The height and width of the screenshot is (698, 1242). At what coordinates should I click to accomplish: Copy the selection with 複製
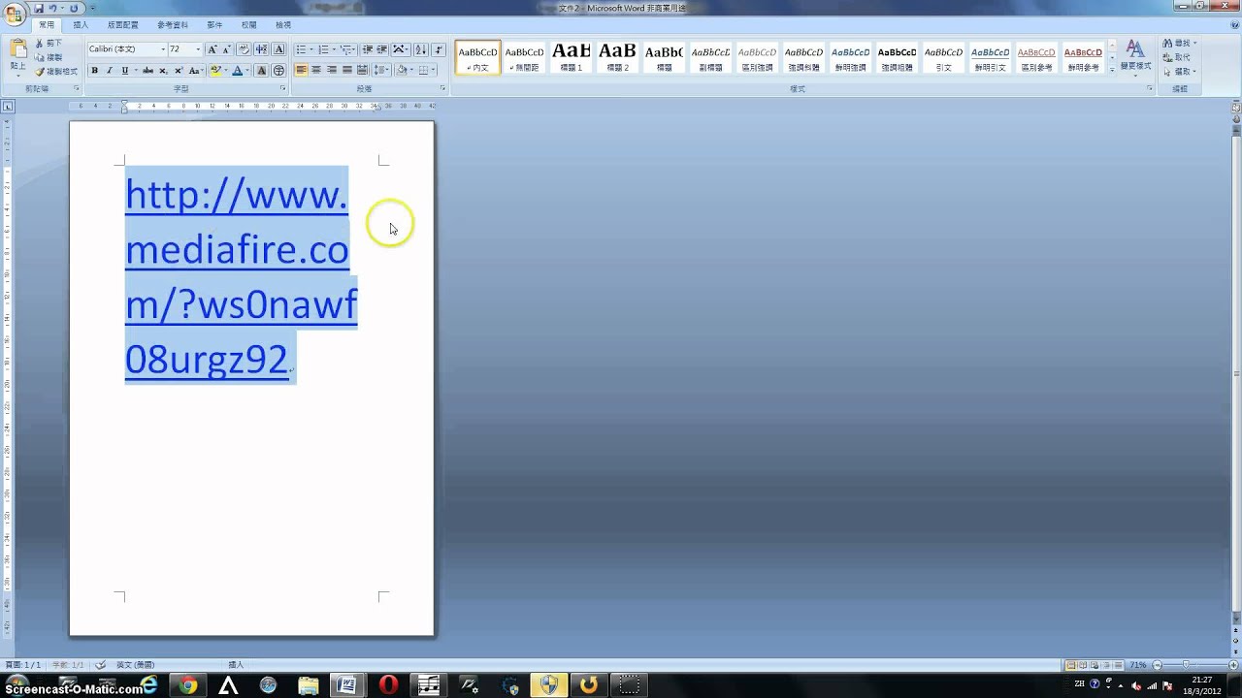(49, 57)
